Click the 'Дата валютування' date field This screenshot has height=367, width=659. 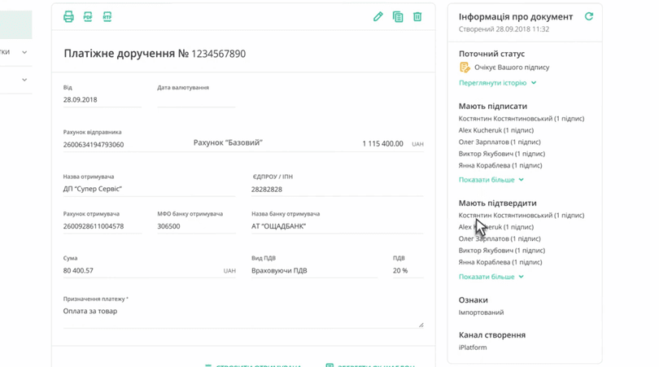(x=196, y=100)
